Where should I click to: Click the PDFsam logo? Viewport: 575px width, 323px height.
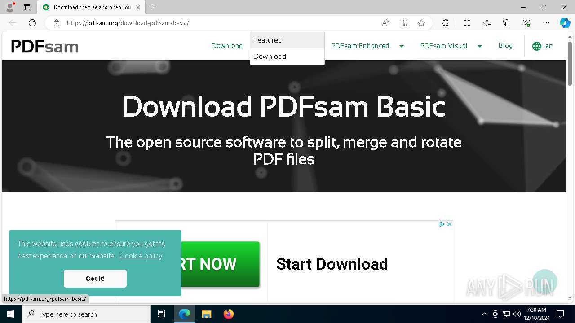point(44,47)
